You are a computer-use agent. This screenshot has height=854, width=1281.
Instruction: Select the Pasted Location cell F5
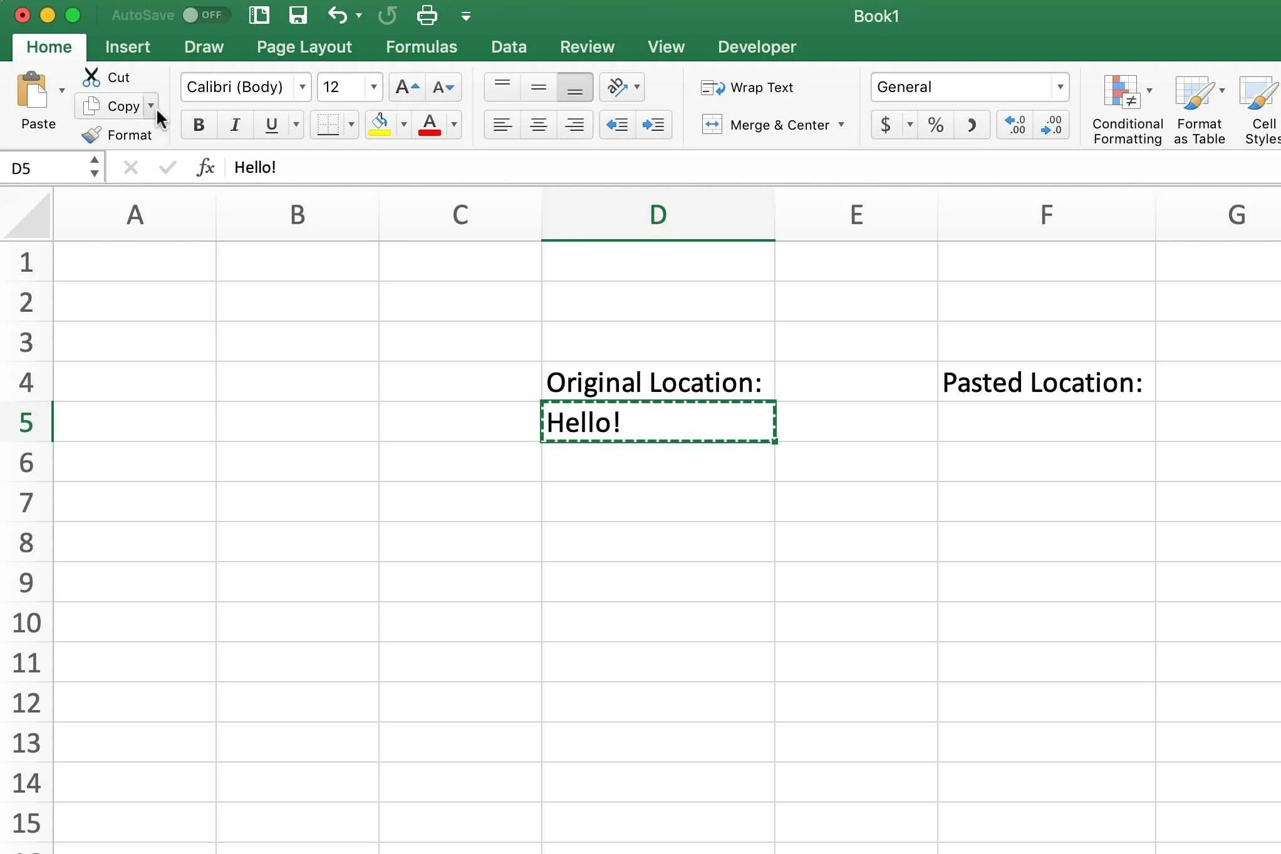coord(1046,422)
